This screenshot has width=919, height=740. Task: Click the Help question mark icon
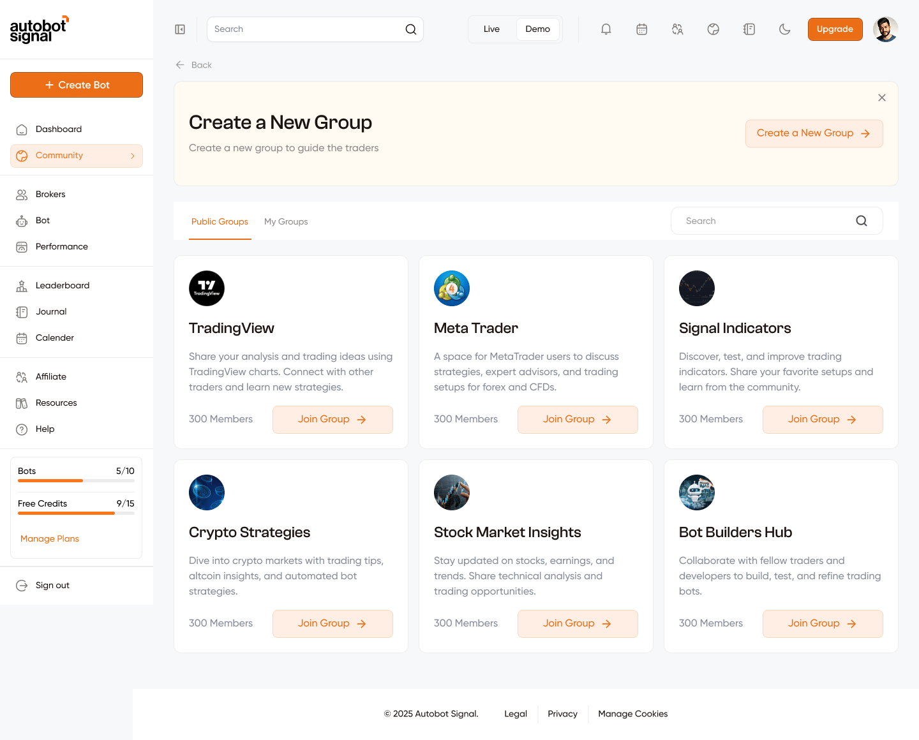click(x=22, y=429)
